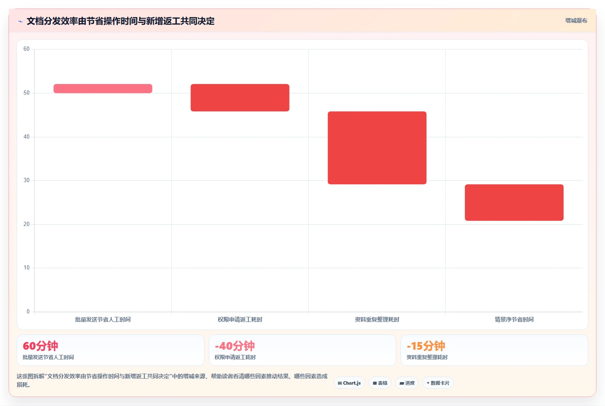The width and height of the screenshot is (605, 406).
Task: Click the large red 资料重复整理耗时 bar
Action: click(x=377, y=148)
